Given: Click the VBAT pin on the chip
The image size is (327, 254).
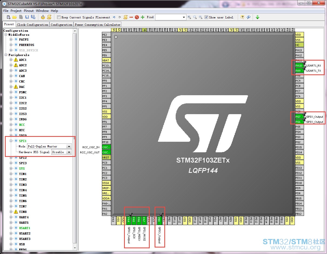Looking at the screenshot, I should coord(106,60).
